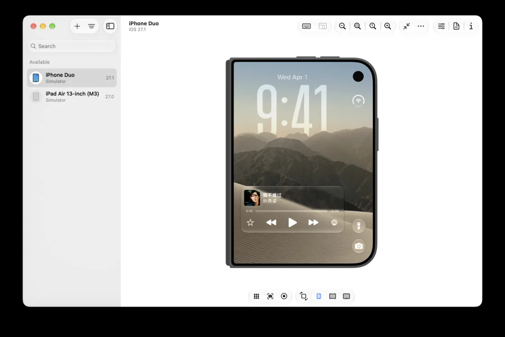This screenshot has width=505, height=337.
Task: Open the camera from the lock screen
Action: [358, 246]
